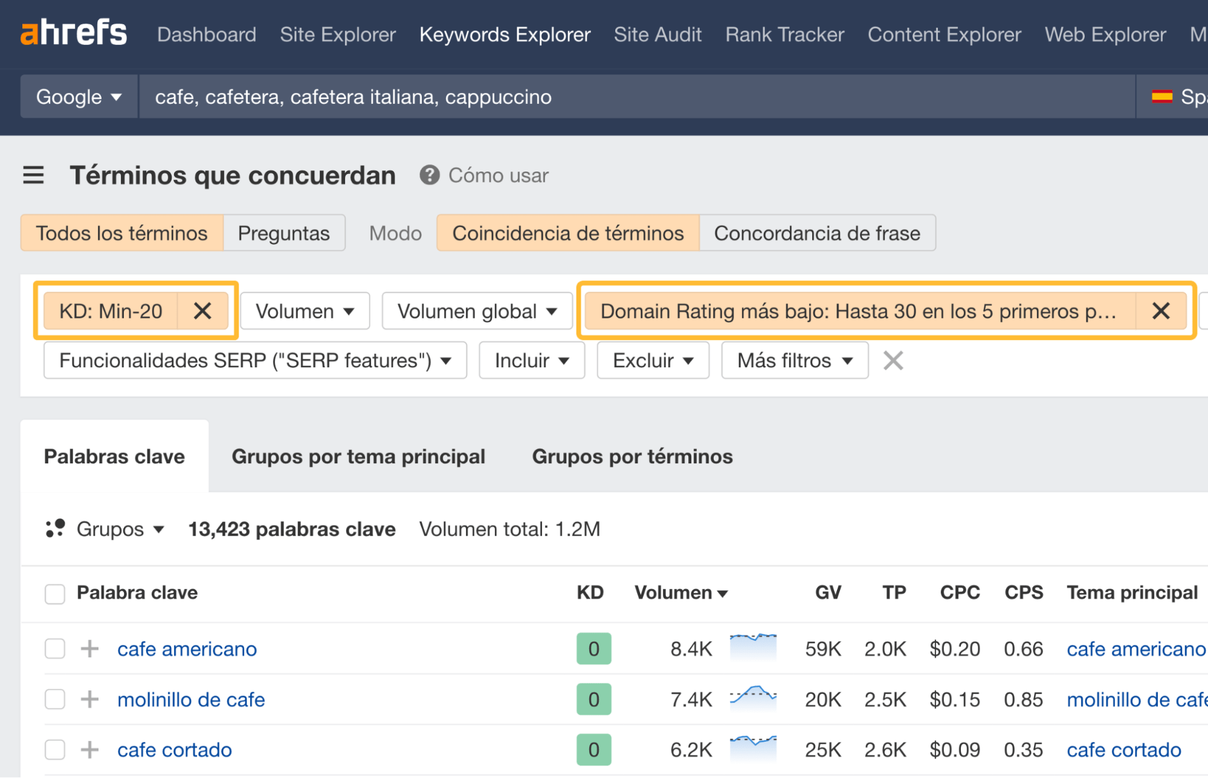Viewport: 1208px width, 778px height.
Task: Select the Concordancia de frase mode
Action: (x=817, y=233)
